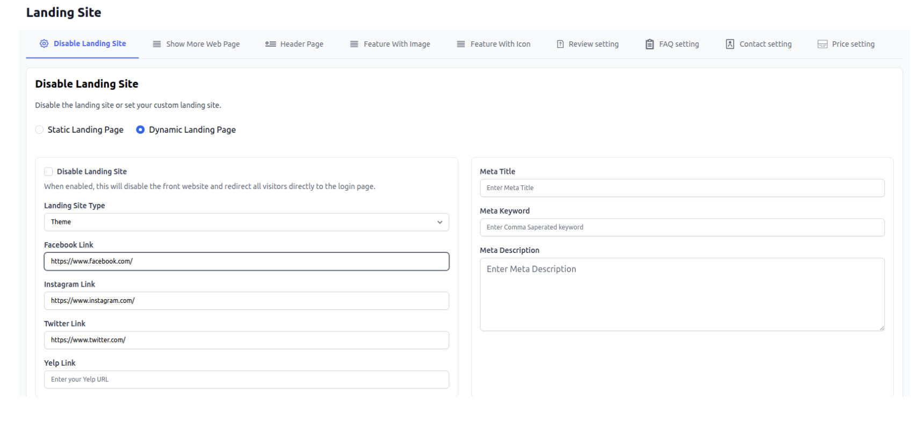Switch to the Header Page tab
Screen dimensions: 924x421
[294, 44]
